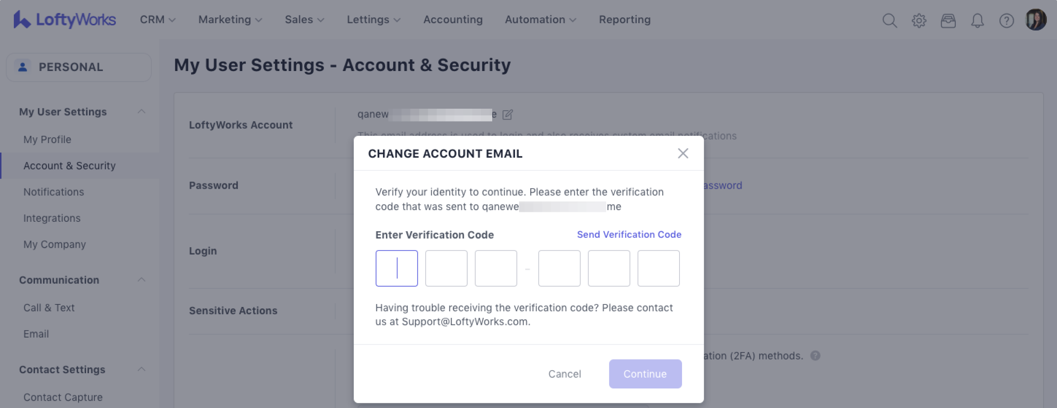The width and height of the screenshot is (1057, 408).
Task: Open the help question mark icon
Action: coord(1006,20)
